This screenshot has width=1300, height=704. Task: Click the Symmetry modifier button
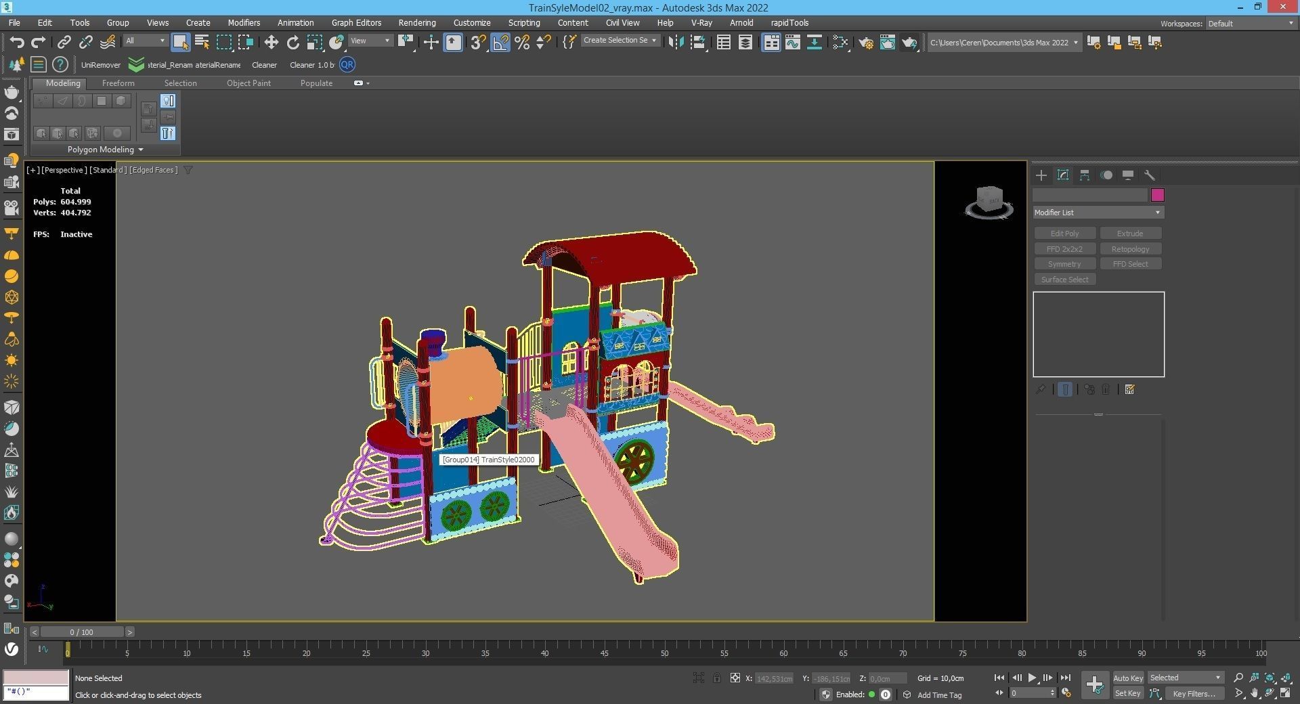(x=1065, y=264)
